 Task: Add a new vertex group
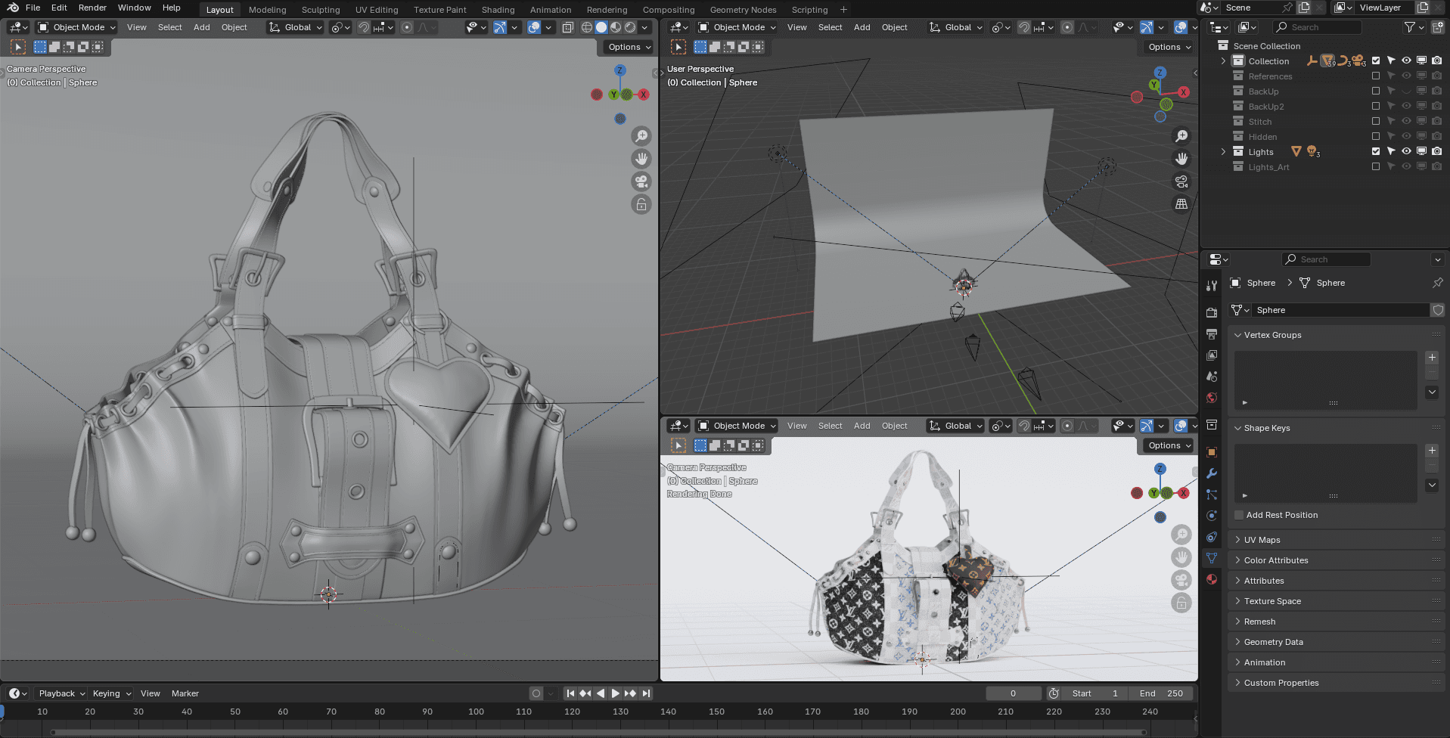(1432, 358)
